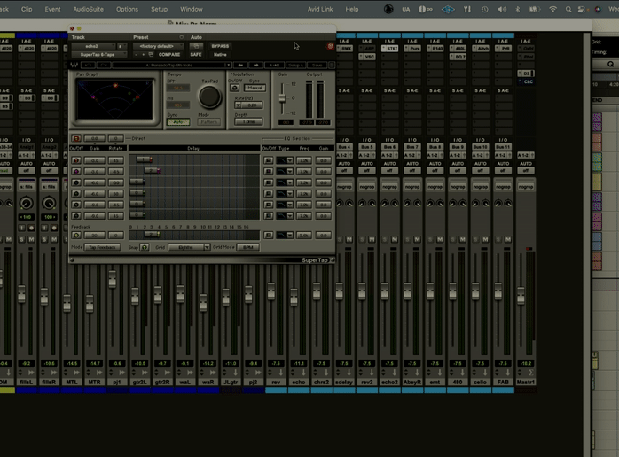This screenshot has width=619, height=457.
Task: Click the Modulation Sync Manual button
Action: 255,88
